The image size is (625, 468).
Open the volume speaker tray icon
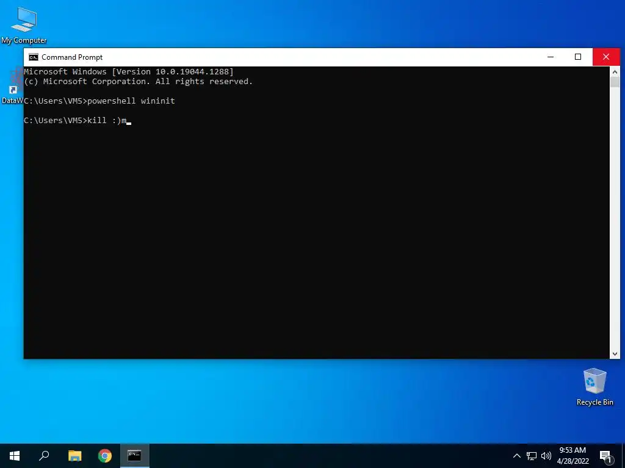pyautogui.click(x=546, y=456)
